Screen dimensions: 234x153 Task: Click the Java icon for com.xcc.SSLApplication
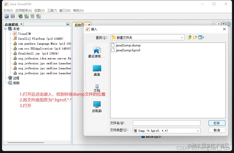(15, 48)
